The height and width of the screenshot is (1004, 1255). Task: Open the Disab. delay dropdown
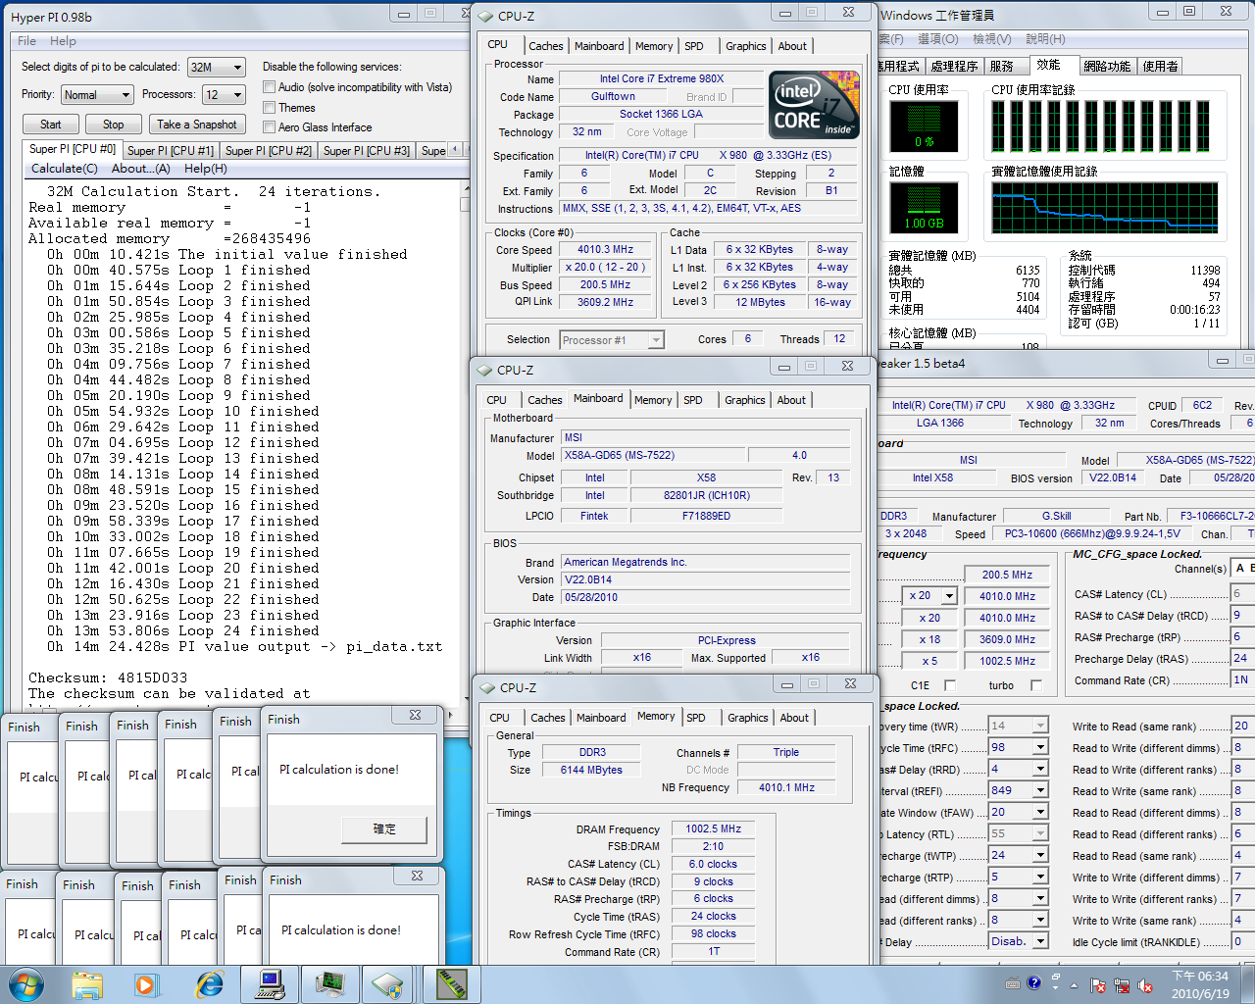pos(1040,941)
